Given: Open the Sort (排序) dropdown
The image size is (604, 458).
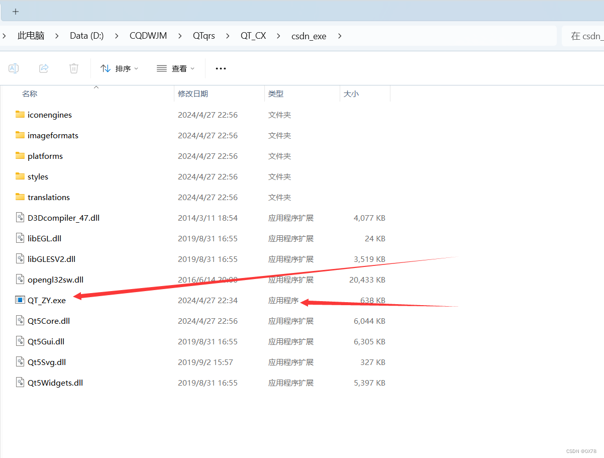Looking at the screenshot, I should click(x=120, y=68).
